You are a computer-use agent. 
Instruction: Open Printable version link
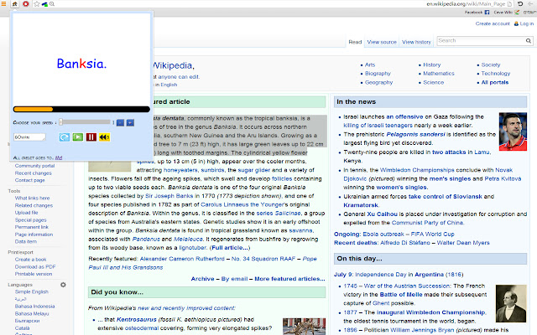[34, 274]
